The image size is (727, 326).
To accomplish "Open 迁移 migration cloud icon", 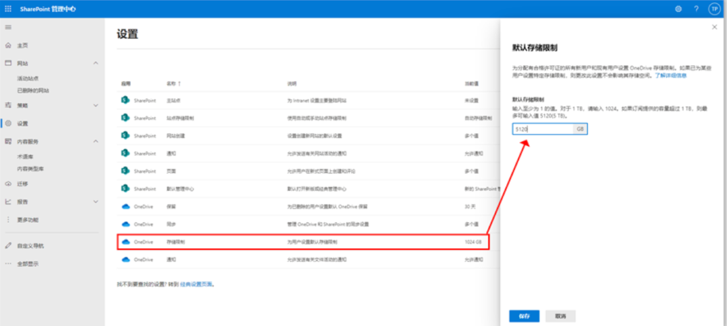I will 8,184.
